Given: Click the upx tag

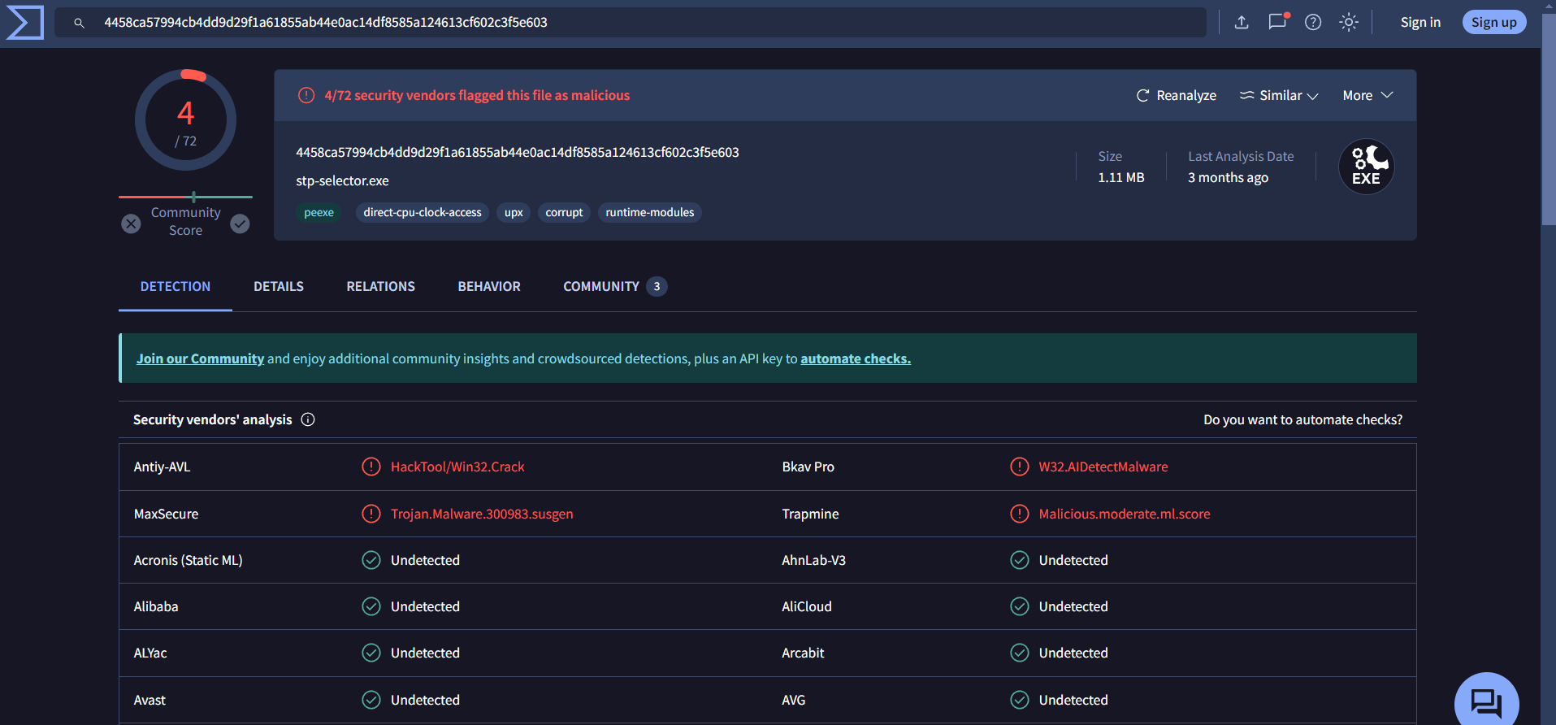Looking at the screenshot, I should pos(514,212).
